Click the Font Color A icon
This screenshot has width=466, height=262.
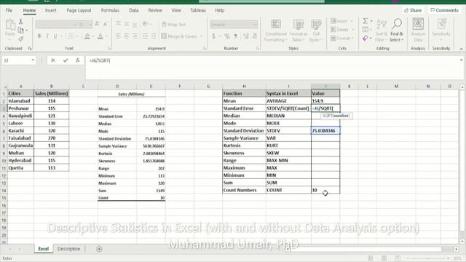point(100,36)
